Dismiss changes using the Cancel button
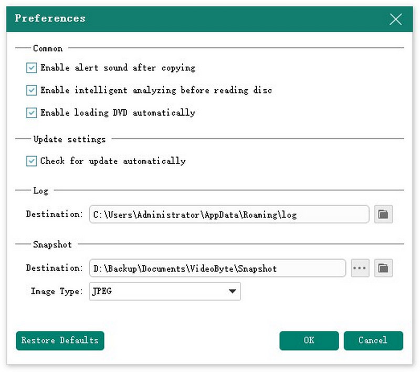Screen dimensions: 420x372 coord(373,340)
